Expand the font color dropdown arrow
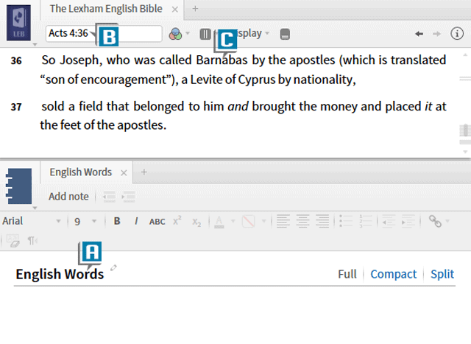 233,221
